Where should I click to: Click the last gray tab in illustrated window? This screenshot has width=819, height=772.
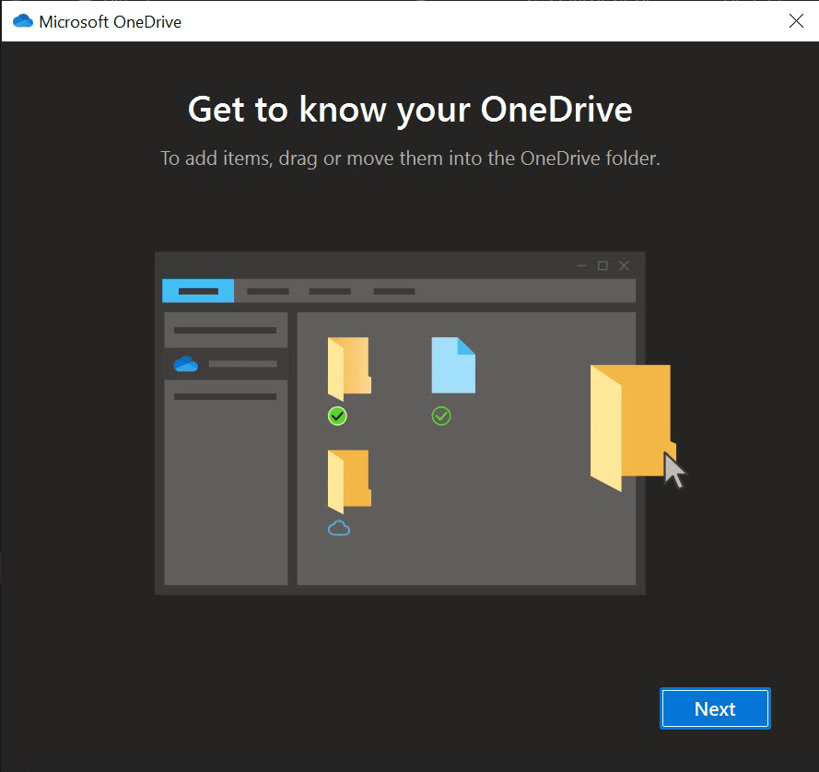tap(394, 291)
